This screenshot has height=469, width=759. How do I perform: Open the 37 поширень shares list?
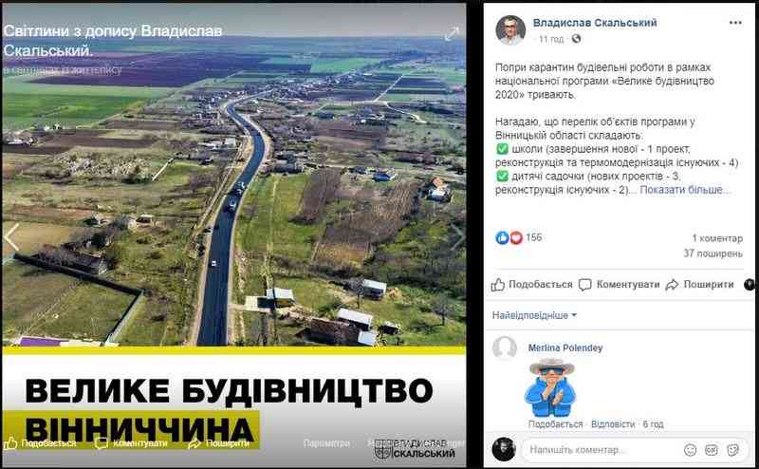(x=713, y=253)
